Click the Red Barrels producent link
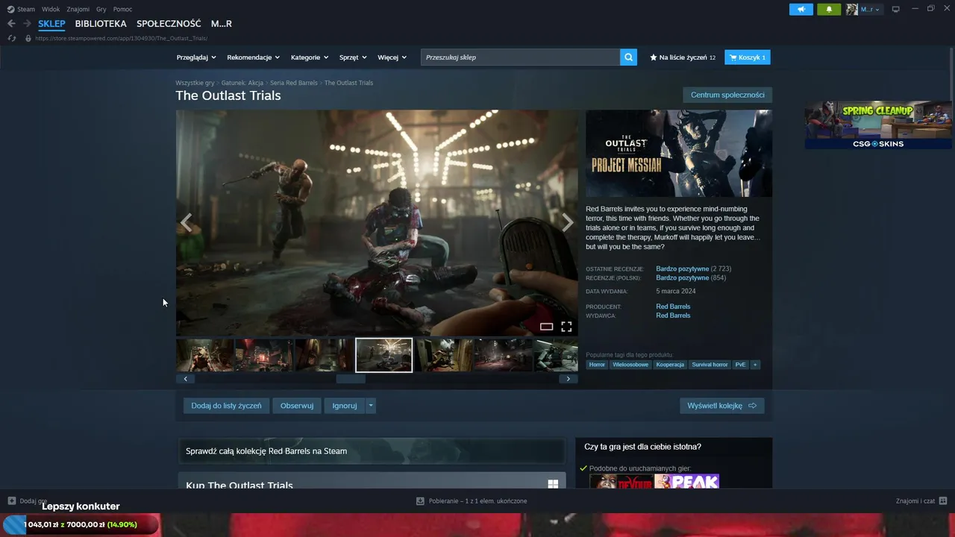 673,307
